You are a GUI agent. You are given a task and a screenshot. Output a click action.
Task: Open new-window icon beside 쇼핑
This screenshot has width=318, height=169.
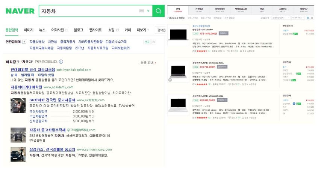(x=117, y=30)
